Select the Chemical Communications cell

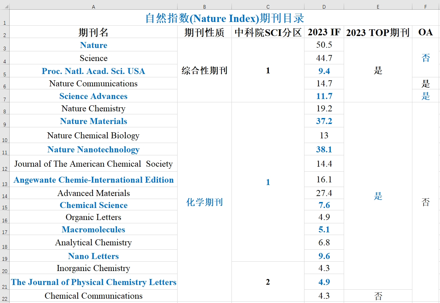click(93, 296)
